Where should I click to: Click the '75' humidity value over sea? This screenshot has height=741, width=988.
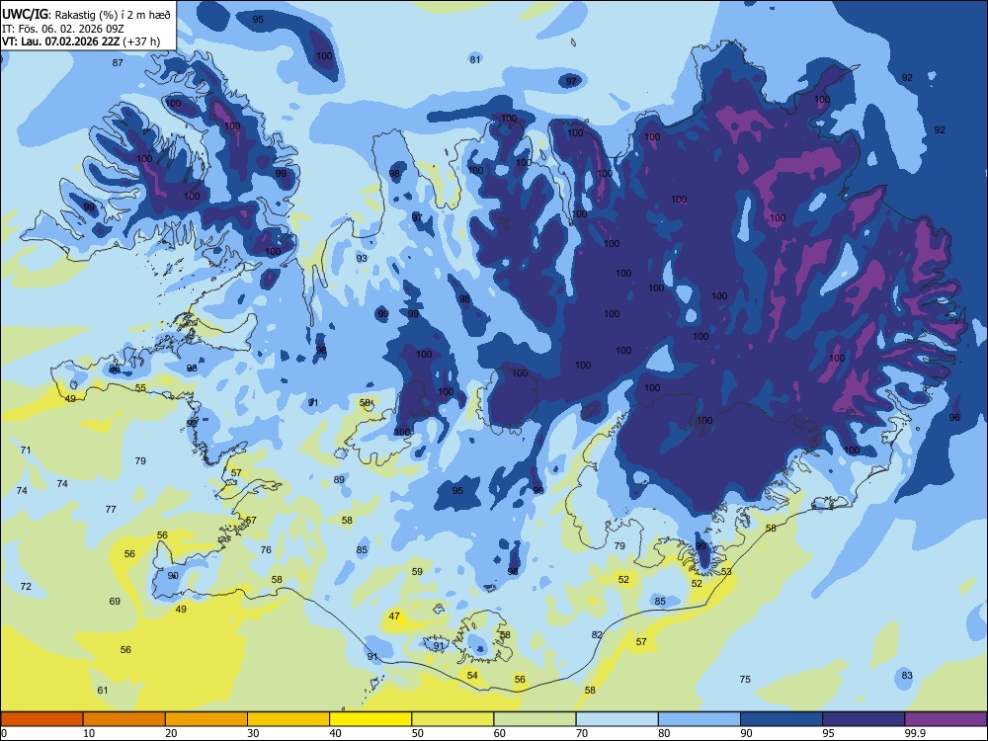tap(745, 679)
